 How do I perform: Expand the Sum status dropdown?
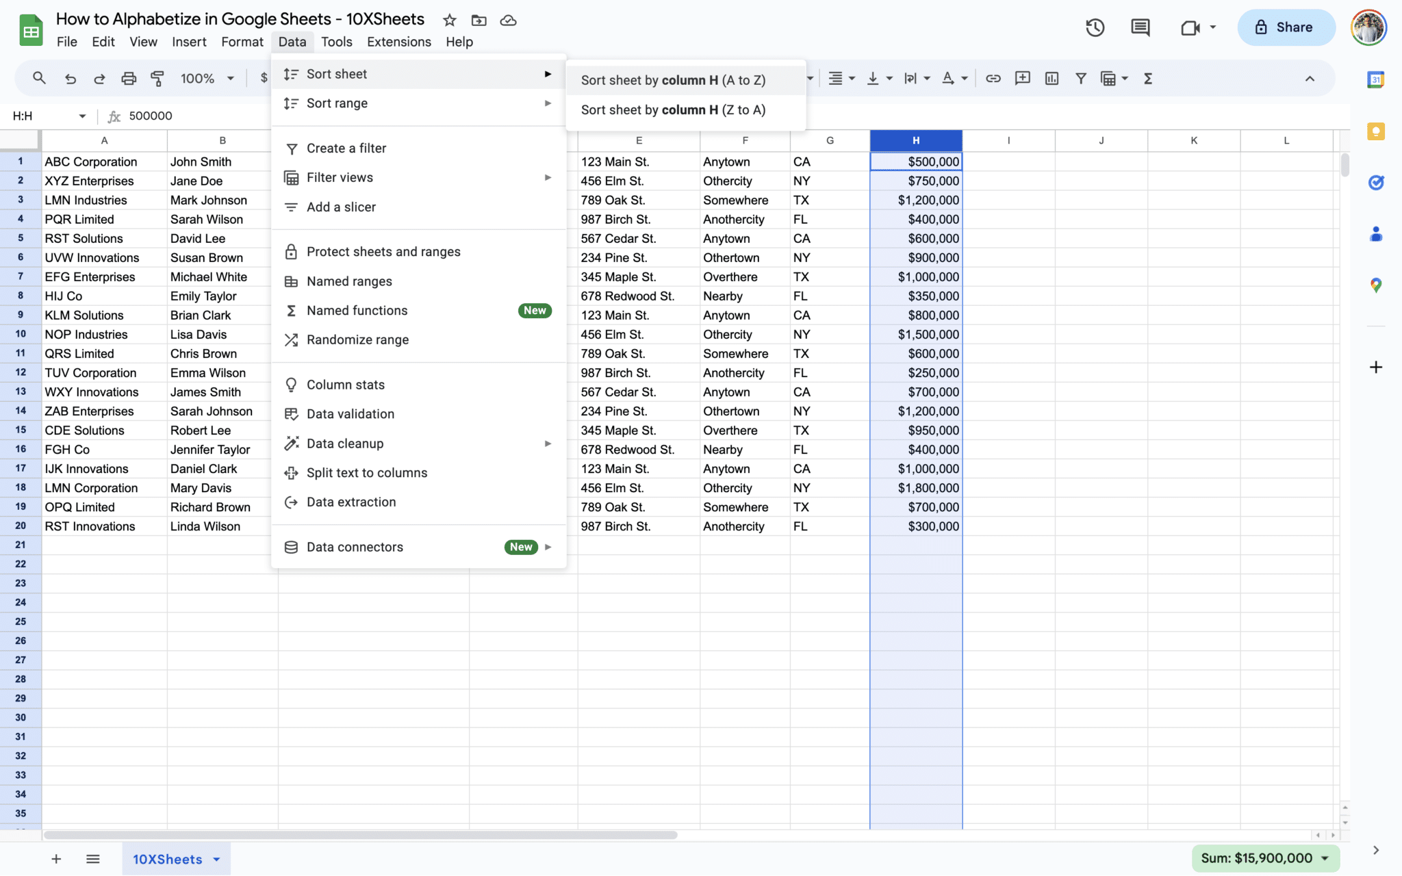point(1325,858)
